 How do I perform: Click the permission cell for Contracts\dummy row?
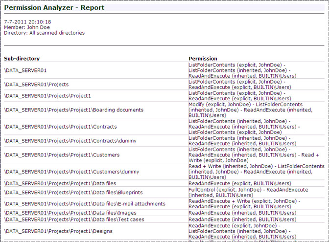[257, 141]
